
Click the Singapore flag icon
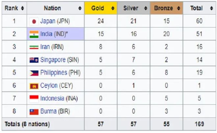pyautogui.click(x=34, y=60)
